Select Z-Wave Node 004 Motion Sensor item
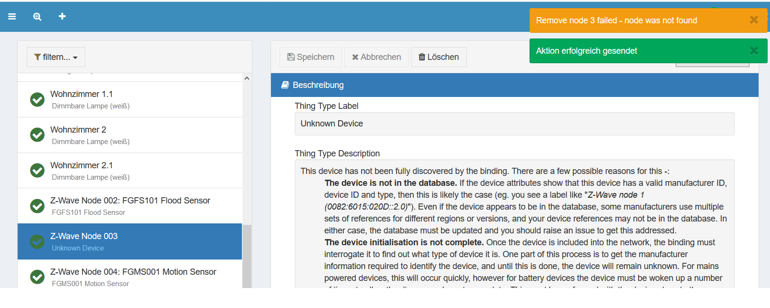The image size is (770, 308). [x=133, y=277]
